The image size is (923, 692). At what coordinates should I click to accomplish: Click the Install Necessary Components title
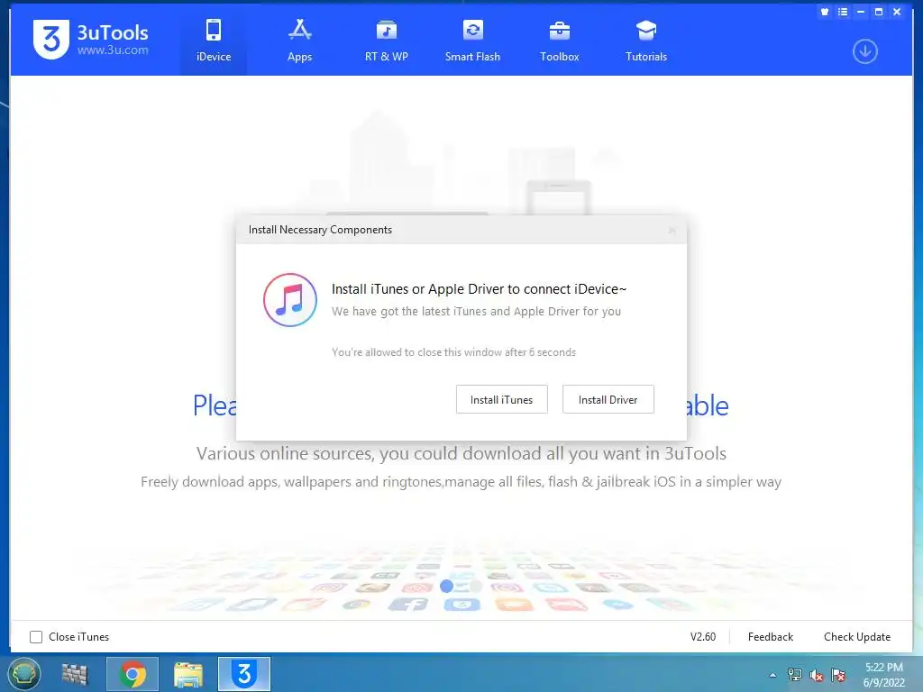coord(320,230)
